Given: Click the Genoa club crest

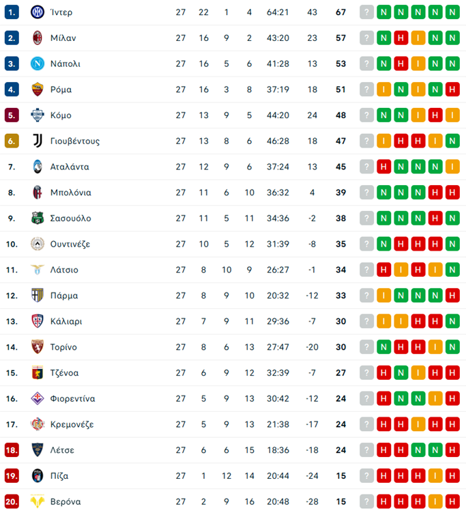Looking at the screenshot, I should (x=37, y=373).
